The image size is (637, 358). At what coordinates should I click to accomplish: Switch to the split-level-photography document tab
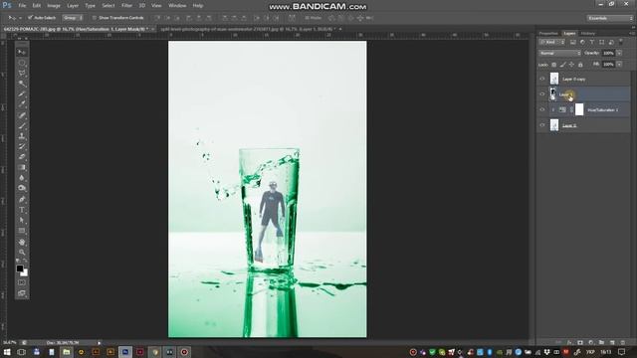[248, 29]
